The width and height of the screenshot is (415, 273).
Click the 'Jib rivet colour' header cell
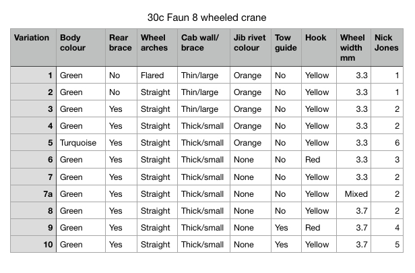pyautogui.click(x=251, y=47)
